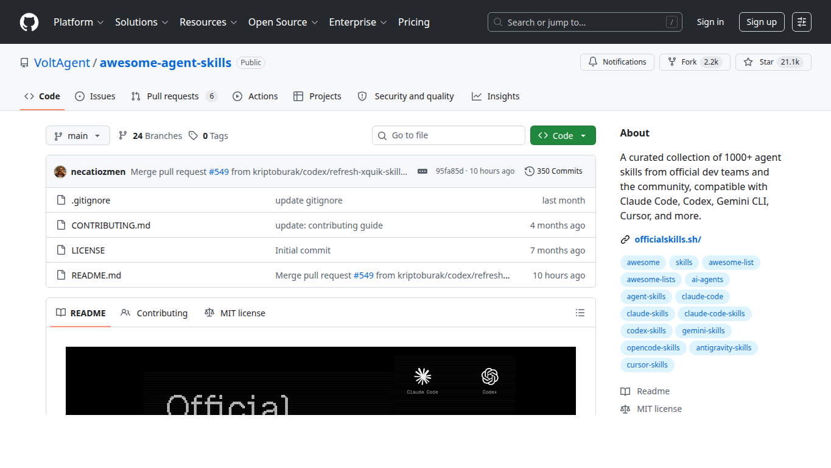Select the Contributing tab

pyautogui.click(x=154, y=313)
